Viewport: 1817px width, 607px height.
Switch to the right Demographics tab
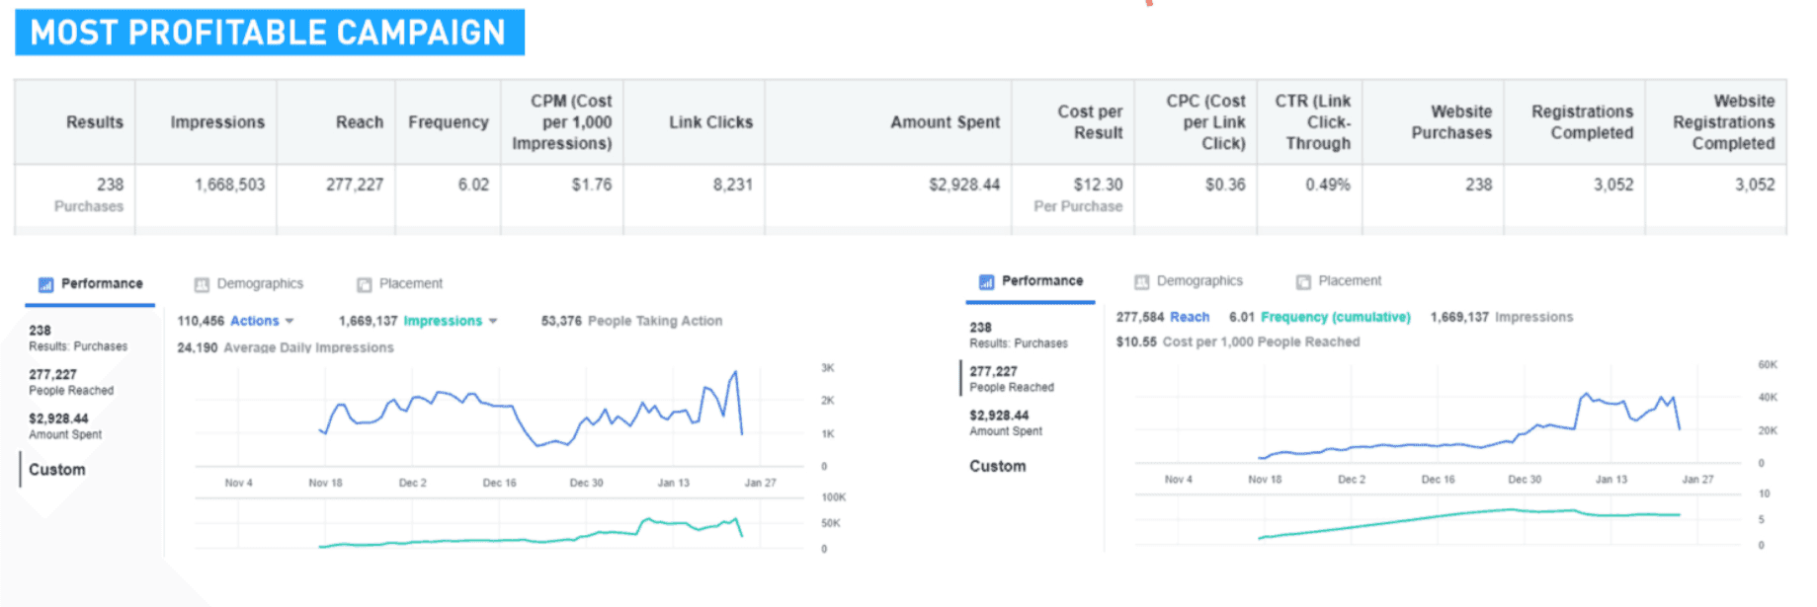pos(1189,281)
